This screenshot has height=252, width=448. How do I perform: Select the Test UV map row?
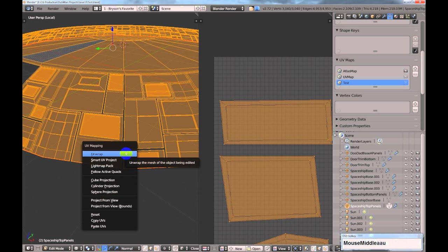pos(373,83)
